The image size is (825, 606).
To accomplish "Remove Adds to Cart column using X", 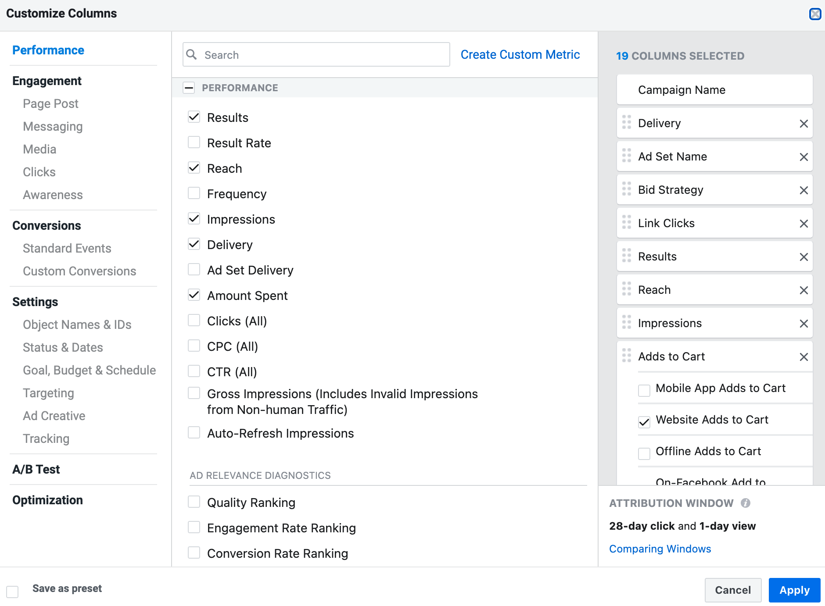I will (803, 357).
